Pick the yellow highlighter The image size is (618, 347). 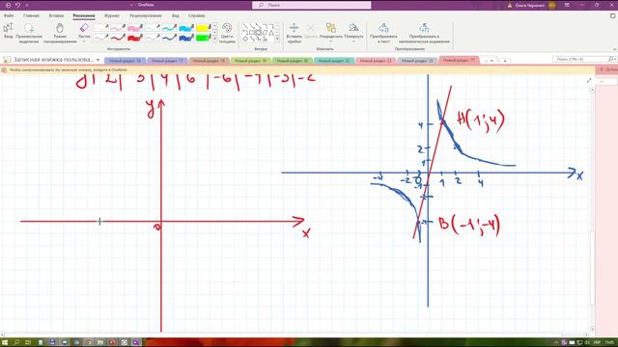point(204,28)
